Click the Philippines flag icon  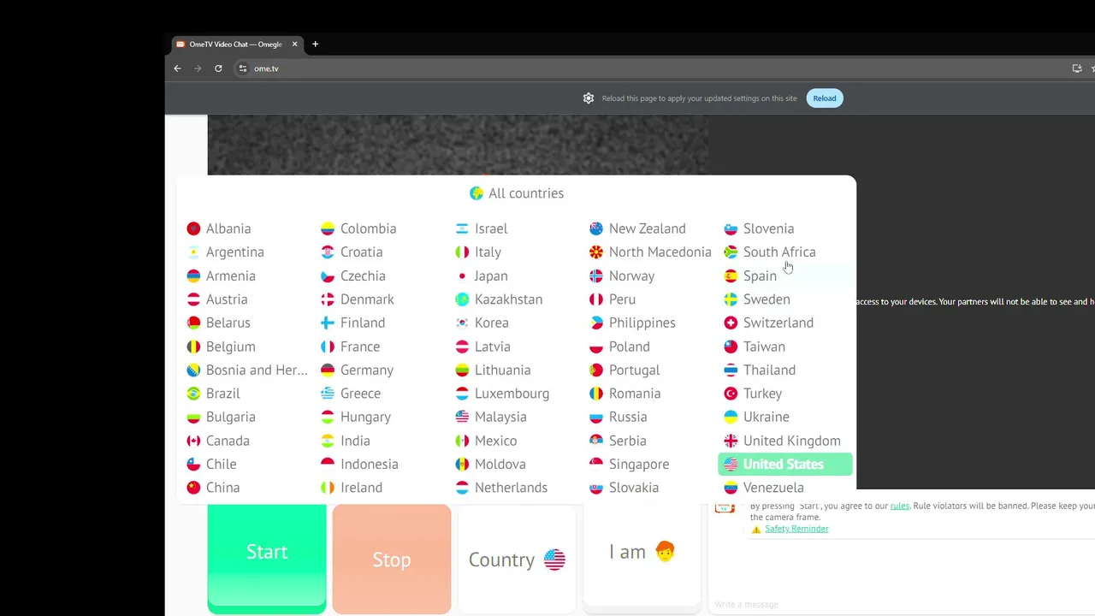pos(596,323)
